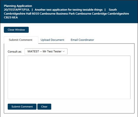
Task: Open the Consult as dropdown
Action: [46, 51]
